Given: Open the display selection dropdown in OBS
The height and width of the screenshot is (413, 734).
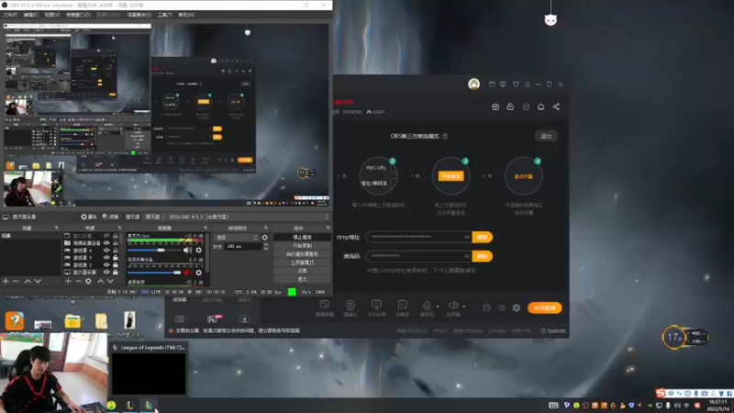Looking at the screenshot, I should [237, 217].
